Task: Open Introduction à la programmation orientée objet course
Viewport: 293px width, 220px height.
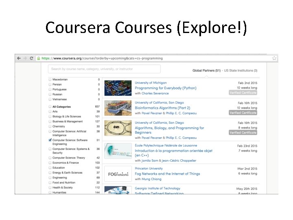Action: pyautogui.click(x=173, y=153)
